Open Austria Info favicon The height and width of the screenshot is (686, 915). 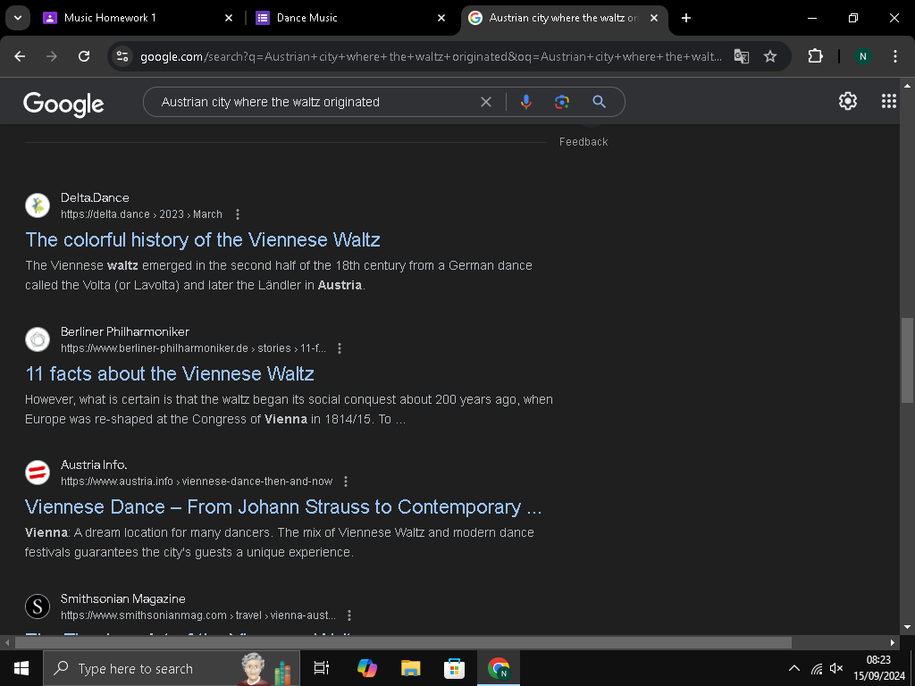coord(38,473)
